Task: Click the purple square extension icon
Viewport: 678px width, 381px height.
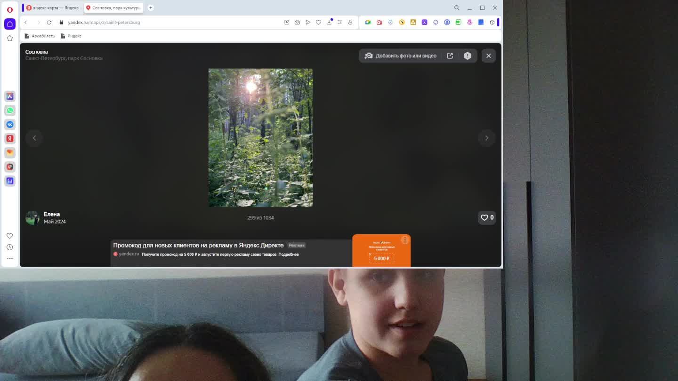Action: [424, 22]
